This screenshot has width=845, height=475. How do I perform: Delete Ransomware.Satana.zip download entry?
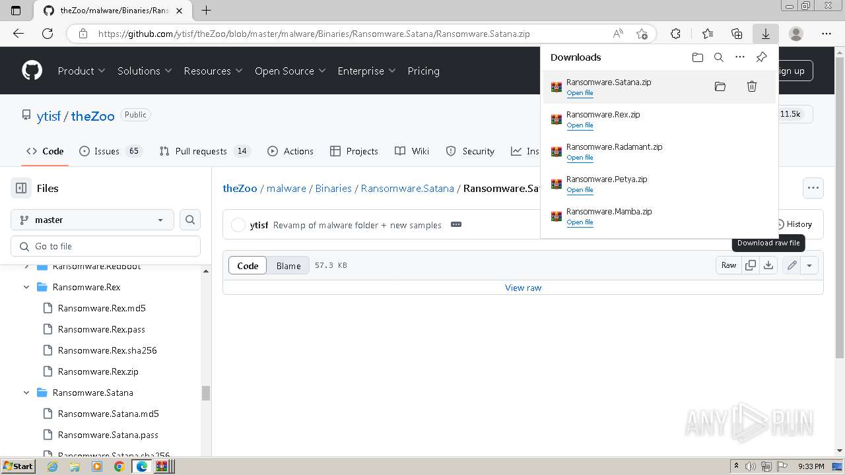752,86
